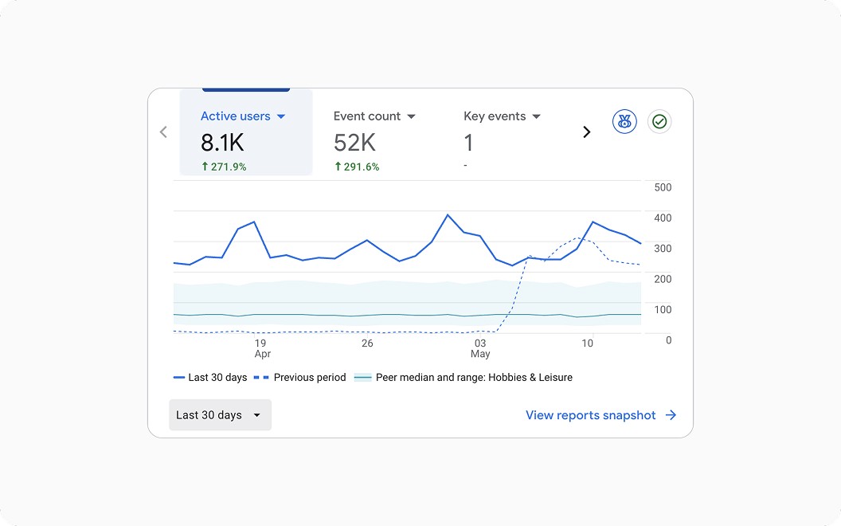Open the Key events metric dropdown
Viewport: 841px width, 526px height.
[x=536, y=116]
